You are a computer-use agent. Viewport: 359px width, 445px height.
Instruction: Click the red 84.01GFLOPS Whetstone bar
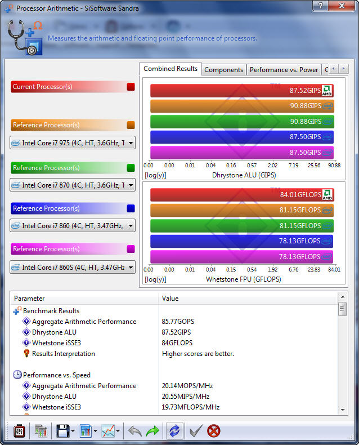242,195
